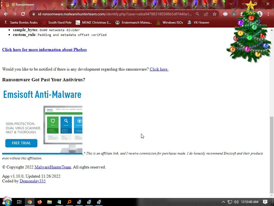Open the MEMZ Christmas bookmark
The width and height of the screenshot is (274, 206).
coord(93,23)
